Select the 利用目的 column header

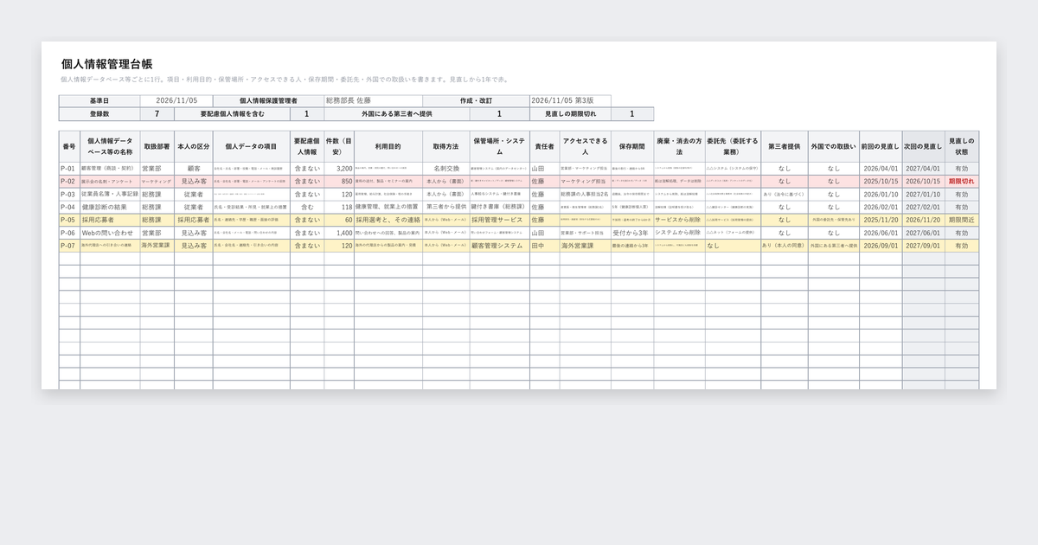coord(388,146)
